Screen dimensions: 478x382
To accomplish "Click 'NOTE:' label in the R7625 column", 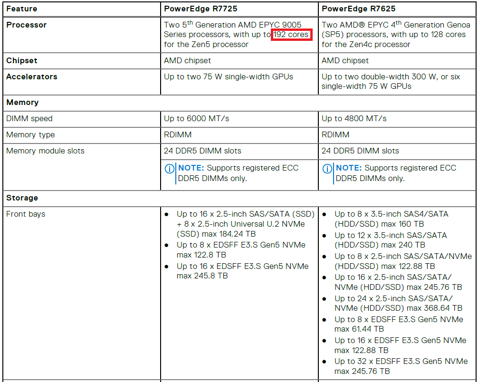I will click(x=349, y=168).
